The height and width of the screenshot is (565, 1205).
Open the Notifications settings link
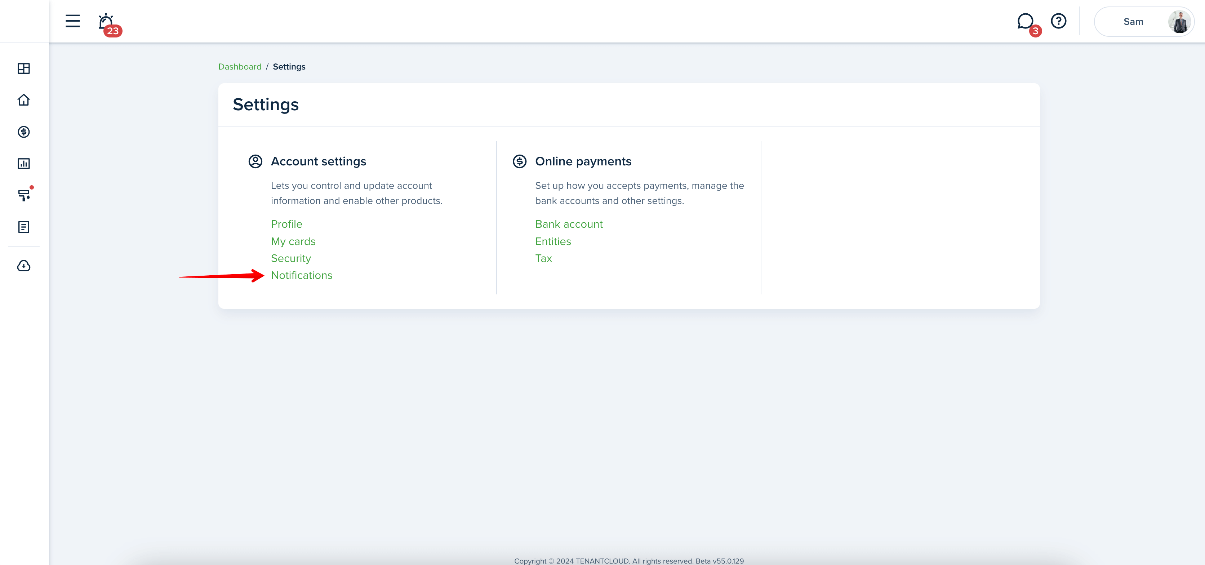click(302, 276)
